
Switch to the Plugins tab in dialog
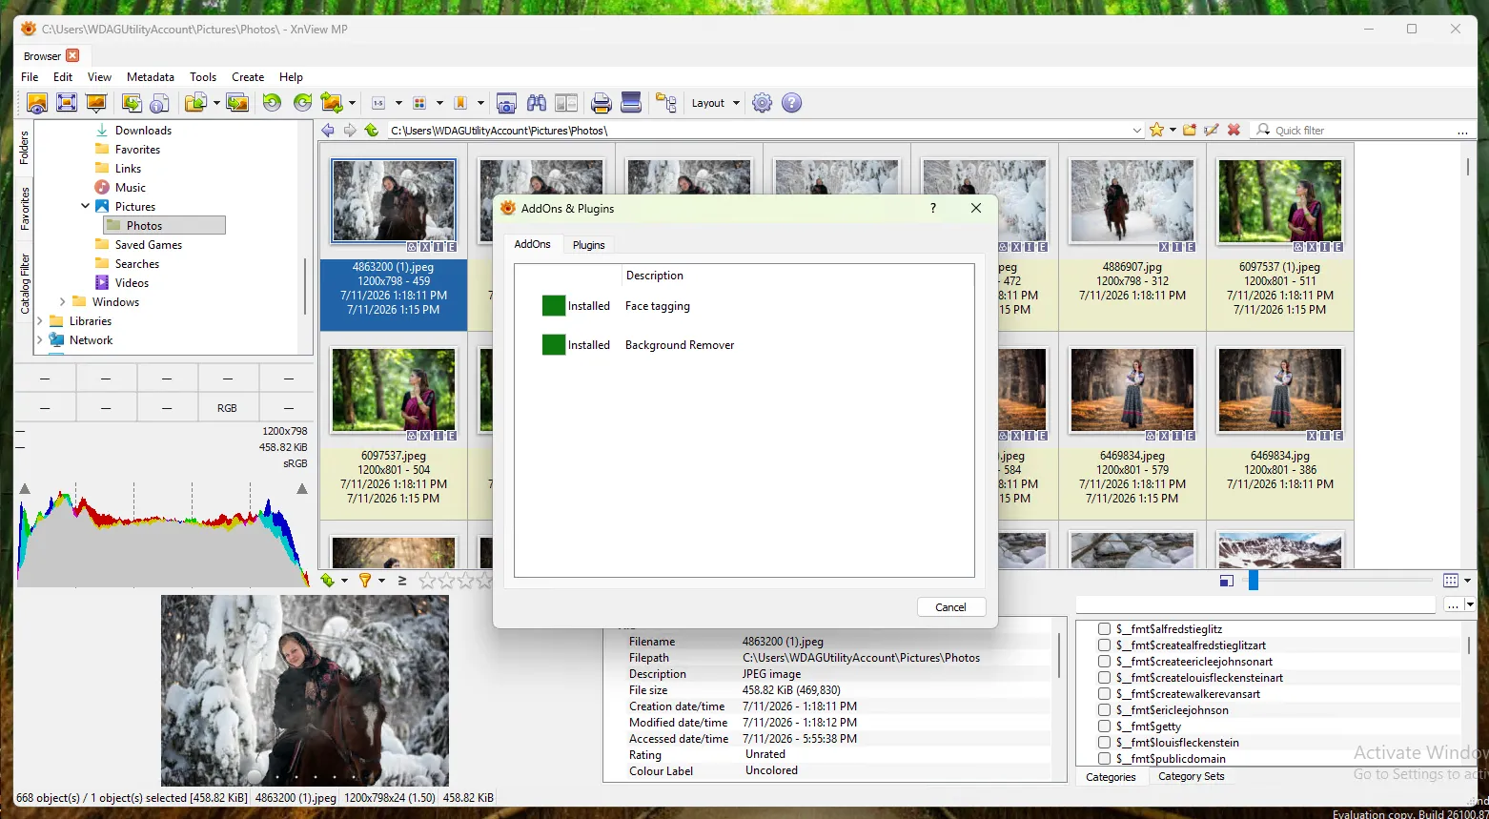tap(589, 245)
